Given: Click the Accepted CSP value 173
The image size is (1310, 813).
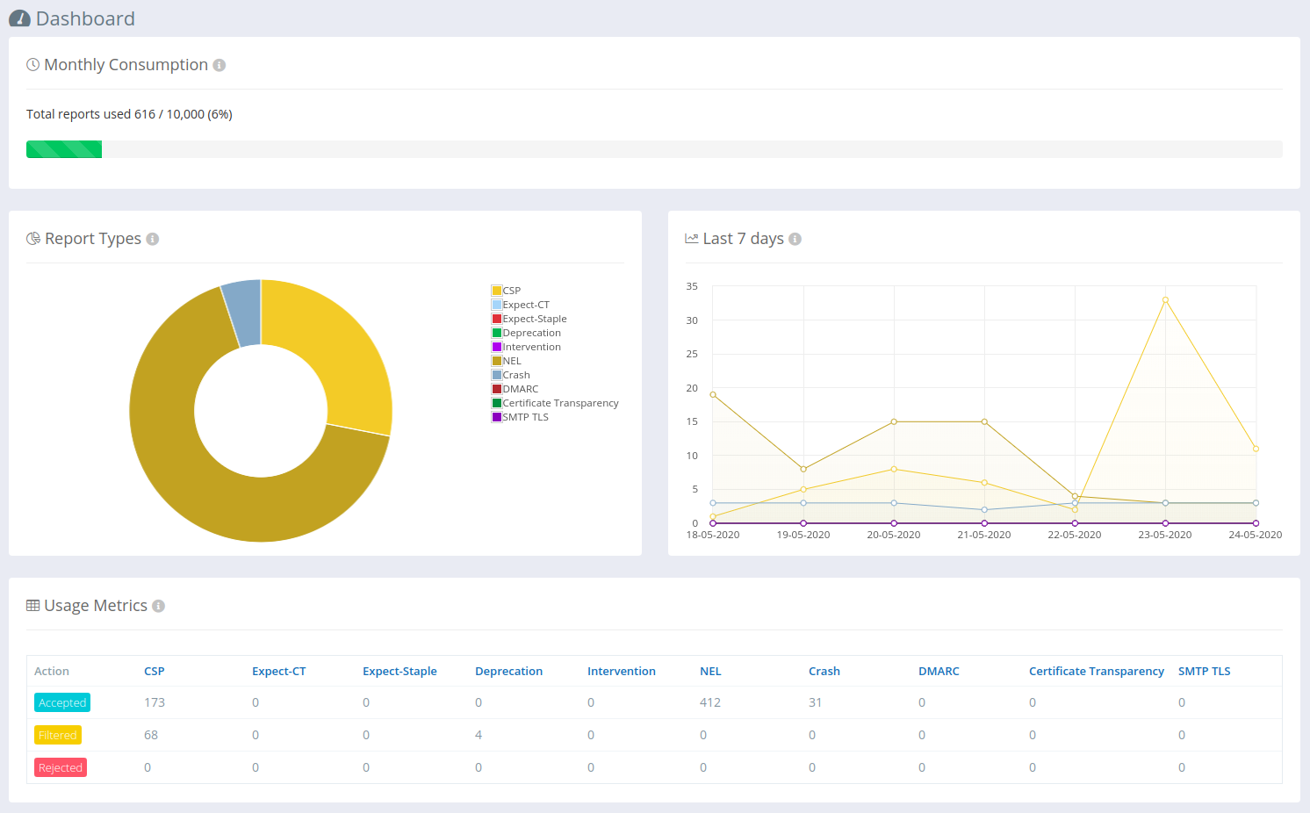Looking at the screenshot, I should [x=155, y=702].
